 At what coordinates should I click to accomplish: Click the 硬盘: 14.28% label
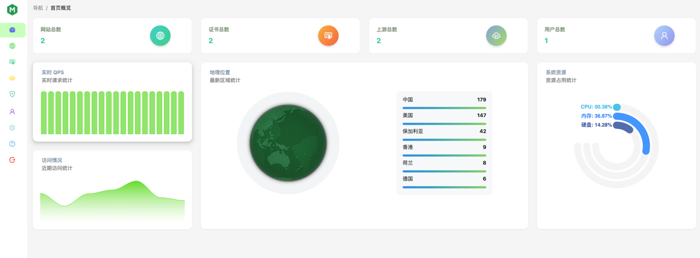pyautogui.click(x=596, y=125)
